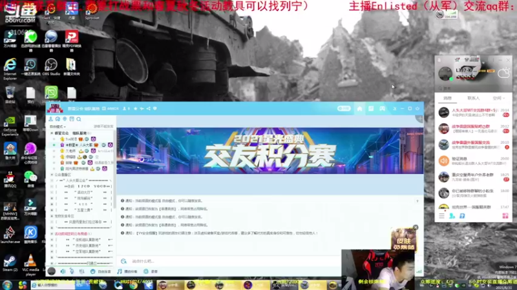Open the first 人头大哥WT交流群 conversation
Viewport: 517px width, 290px height.
click(474, 112)
